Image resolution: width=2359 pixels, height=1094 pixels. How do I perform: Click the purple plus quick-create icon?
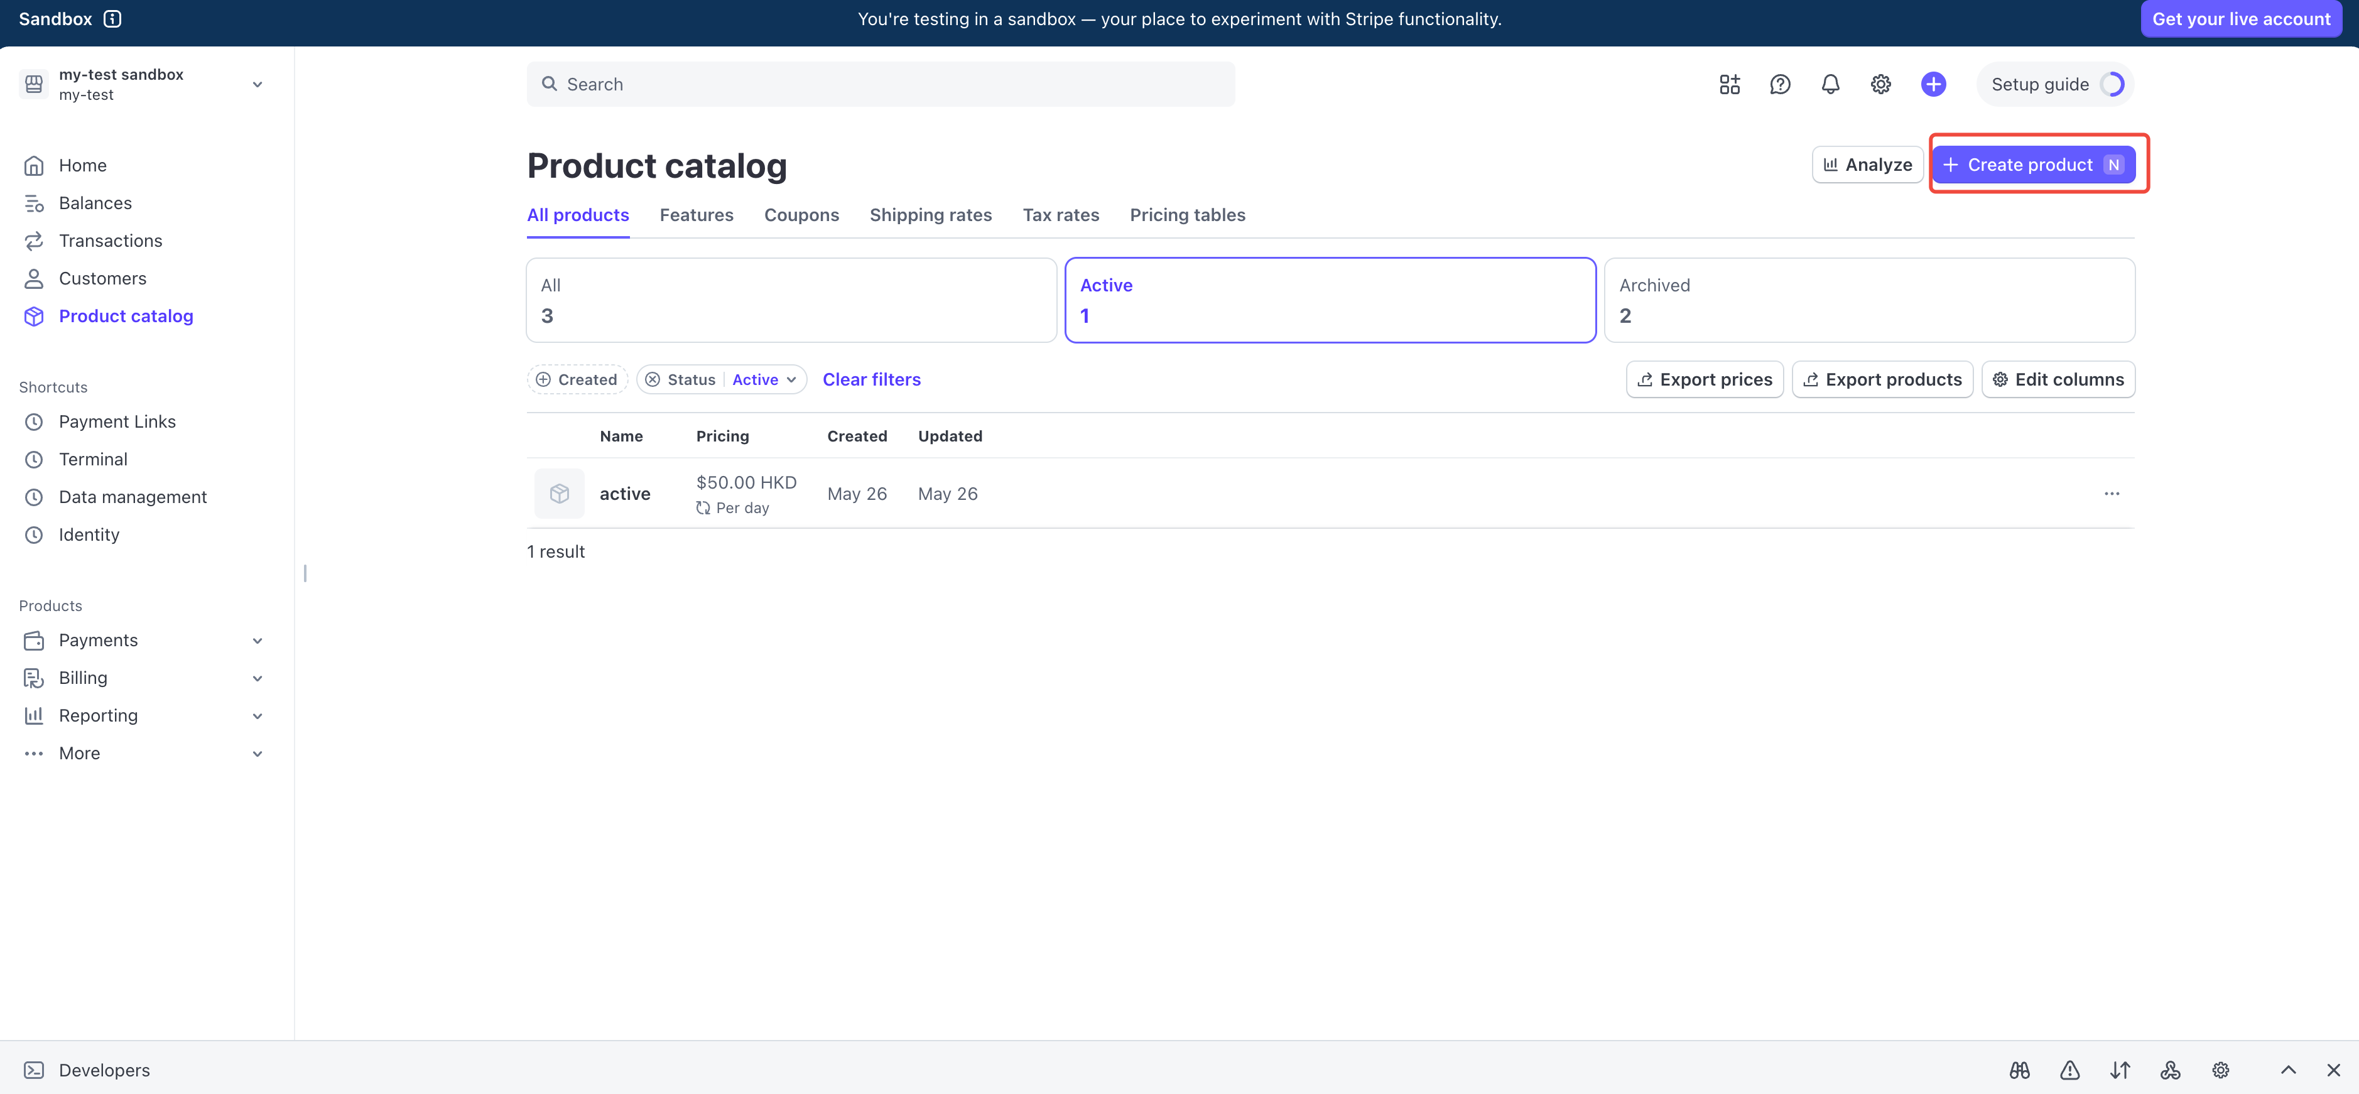click(1933, 84)
